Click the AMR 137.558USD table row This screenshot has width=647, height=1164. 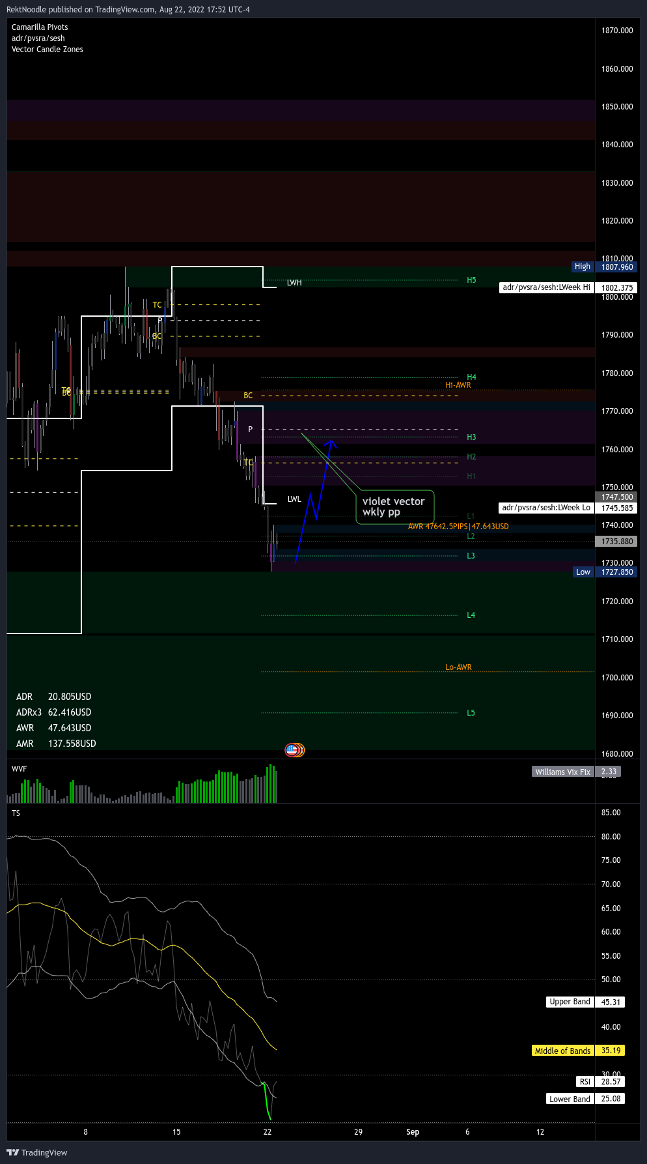56,744
